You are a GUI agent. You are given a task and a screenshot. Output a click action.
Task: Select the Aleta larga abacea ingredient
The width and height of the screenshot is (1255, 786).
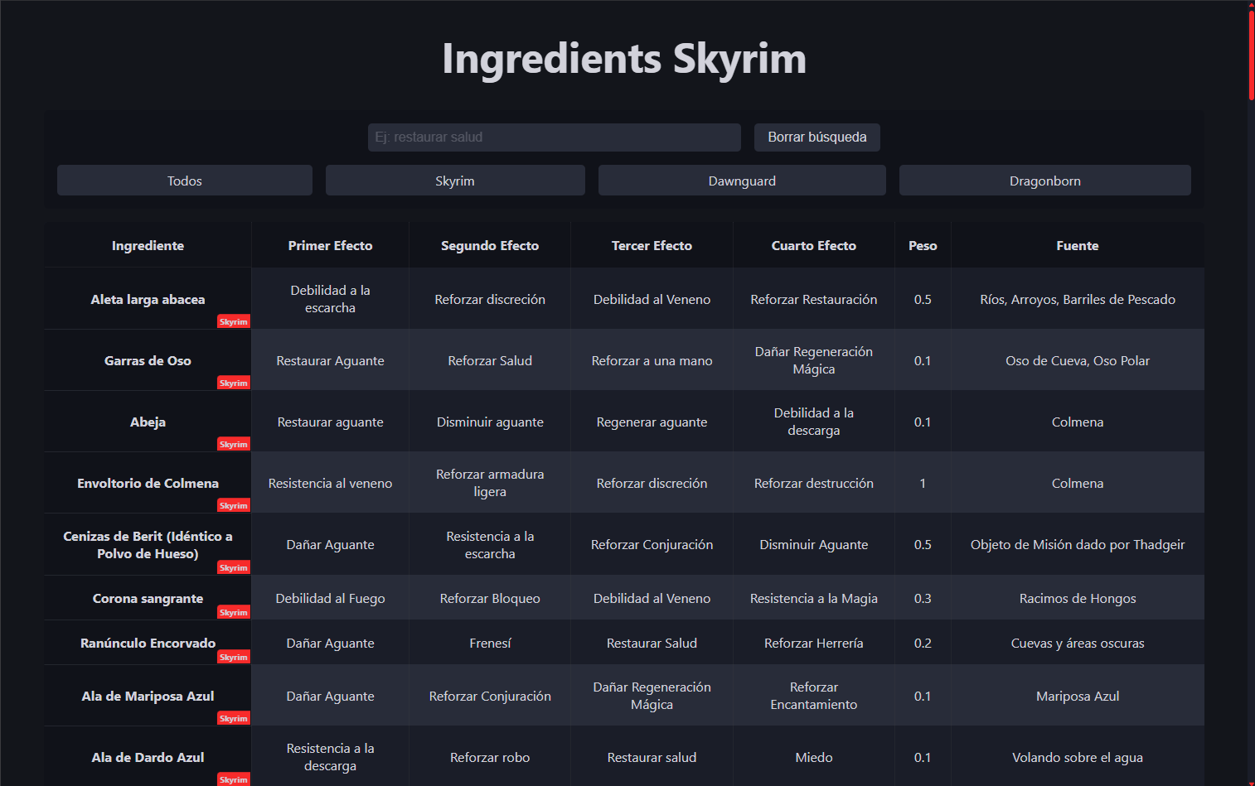click(148, 299)
